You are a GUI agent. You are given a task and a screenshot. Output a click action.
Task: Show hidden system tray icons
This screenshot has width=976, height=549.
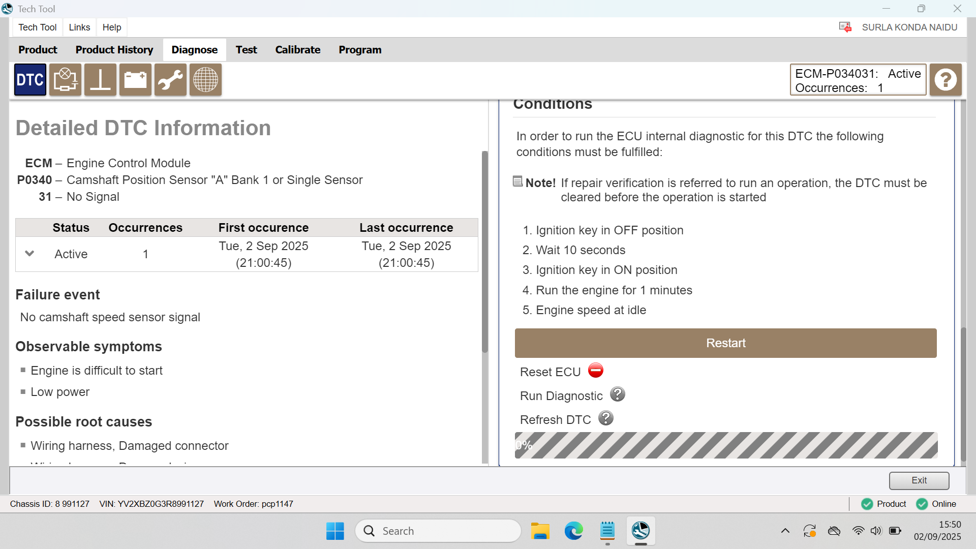click(x=785, y=531)
